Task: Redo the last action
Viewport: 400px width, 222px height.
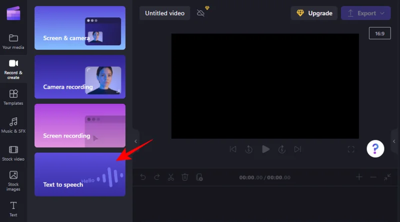Action: (157, 177)
